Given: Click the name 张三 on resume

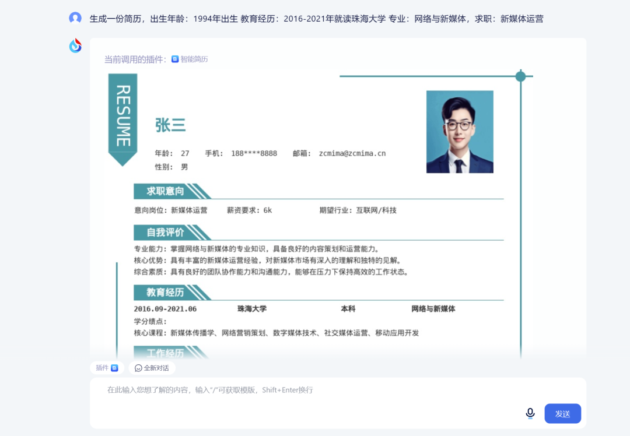Looking at the screenshot, I should 170,125.
